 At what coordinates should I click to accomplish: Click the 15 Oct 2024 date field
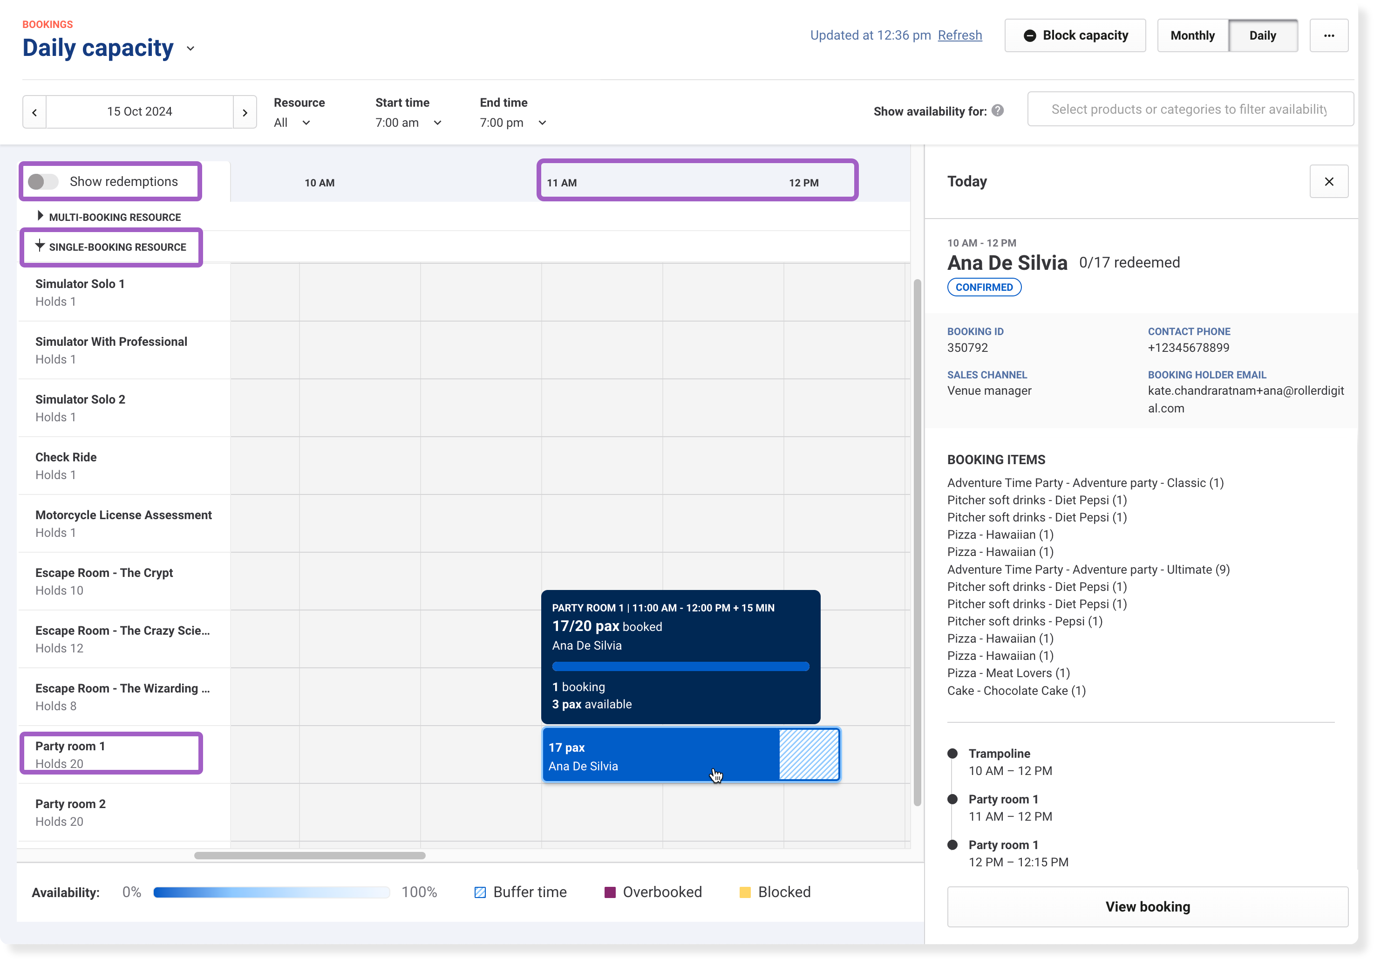coord(139,112)
